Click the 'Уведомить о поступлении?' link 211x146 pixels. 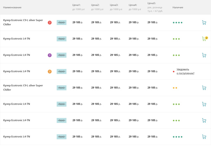coord(185,71)
